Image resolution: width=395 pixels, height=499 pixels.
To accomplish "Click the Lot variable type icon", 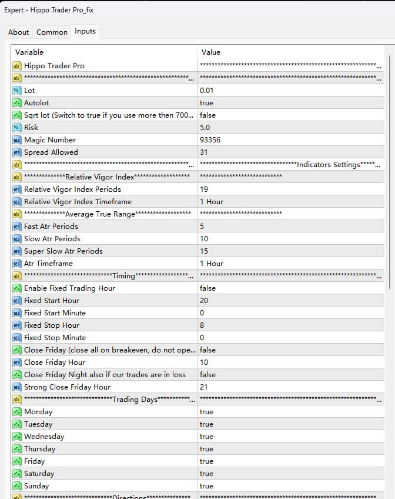I will coord(16,91).
